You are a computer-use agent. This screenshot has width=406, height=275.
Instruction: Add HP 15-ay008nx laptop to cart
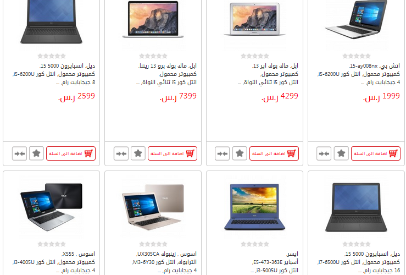376,153
